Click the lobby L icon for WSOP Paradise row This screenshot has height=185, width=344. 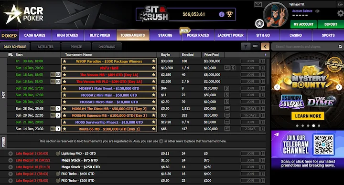(x=263, y=62)
